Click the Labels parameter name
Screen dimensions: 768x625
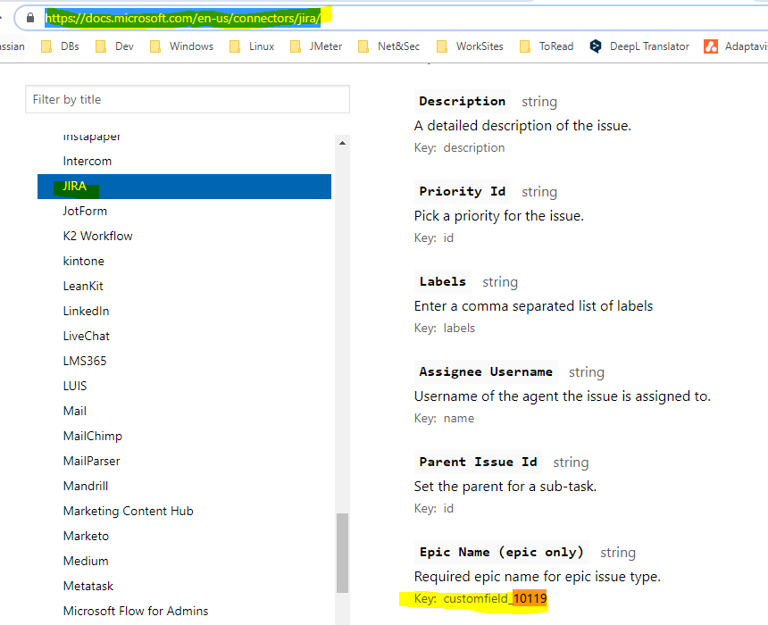tap(442, 281)
